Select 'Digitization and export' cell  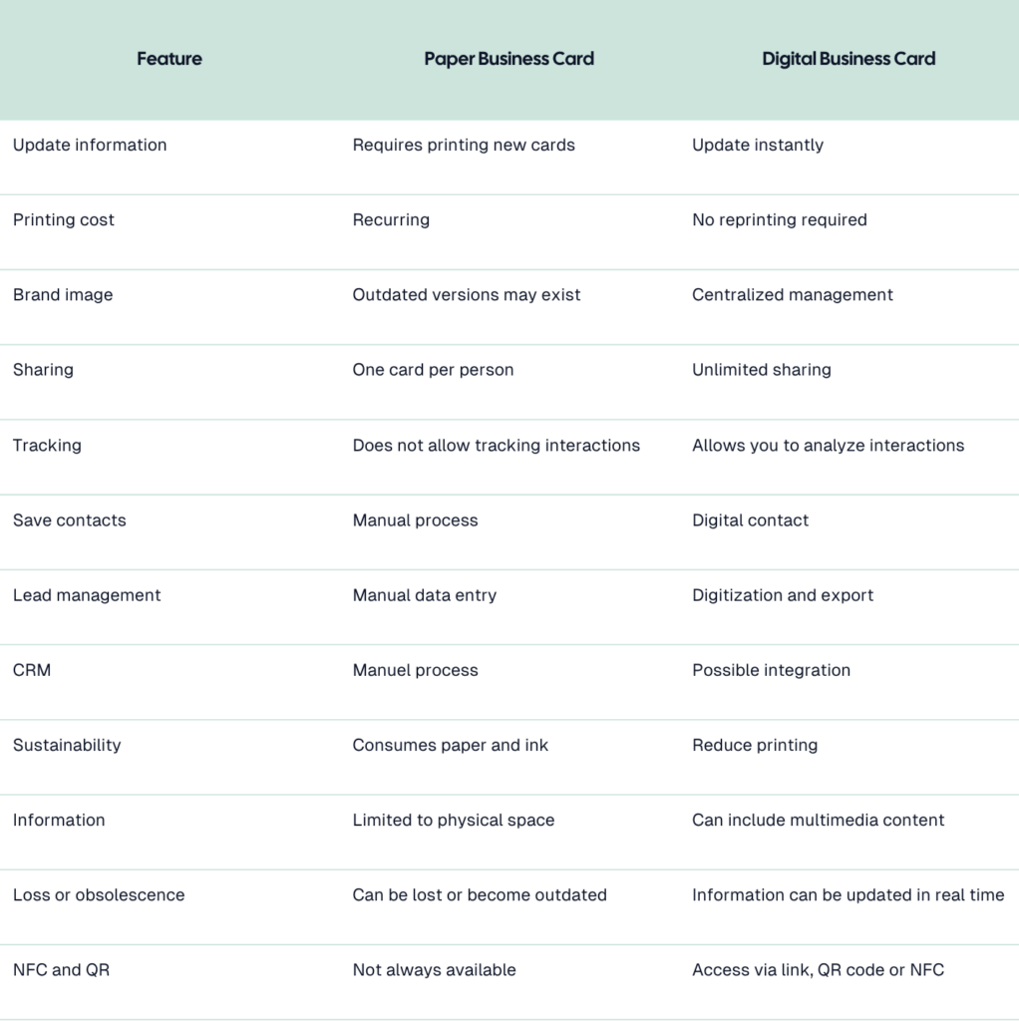(783, 595)
